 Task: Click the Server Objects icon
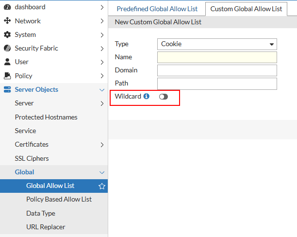click(7, 90)
